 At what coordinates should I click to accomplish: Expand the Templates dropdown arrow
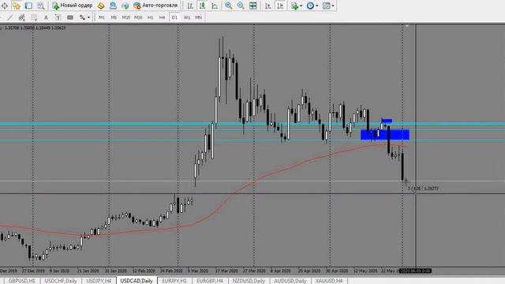click(333, 6)
